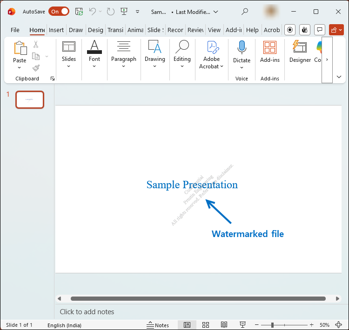349x330 pixels.
Task: Open Reading View from status bar
Action: coord(224,325)
